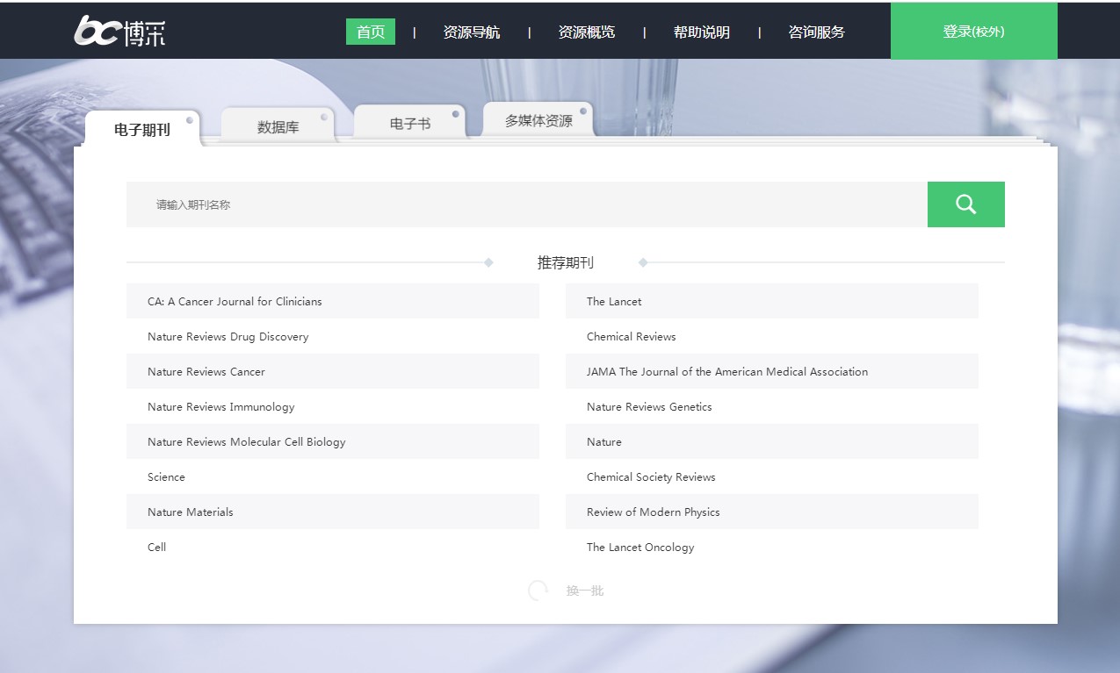Select the 电子期刊 tab
This screenshot has height=673, width=1120.
pos(142,130)
